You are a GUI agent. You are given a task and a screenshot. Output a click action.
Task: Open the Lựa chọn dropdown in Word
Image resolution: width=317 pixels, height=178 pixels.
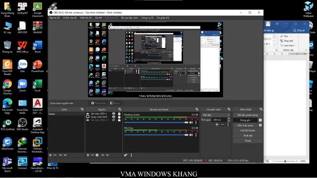point(288,45)
